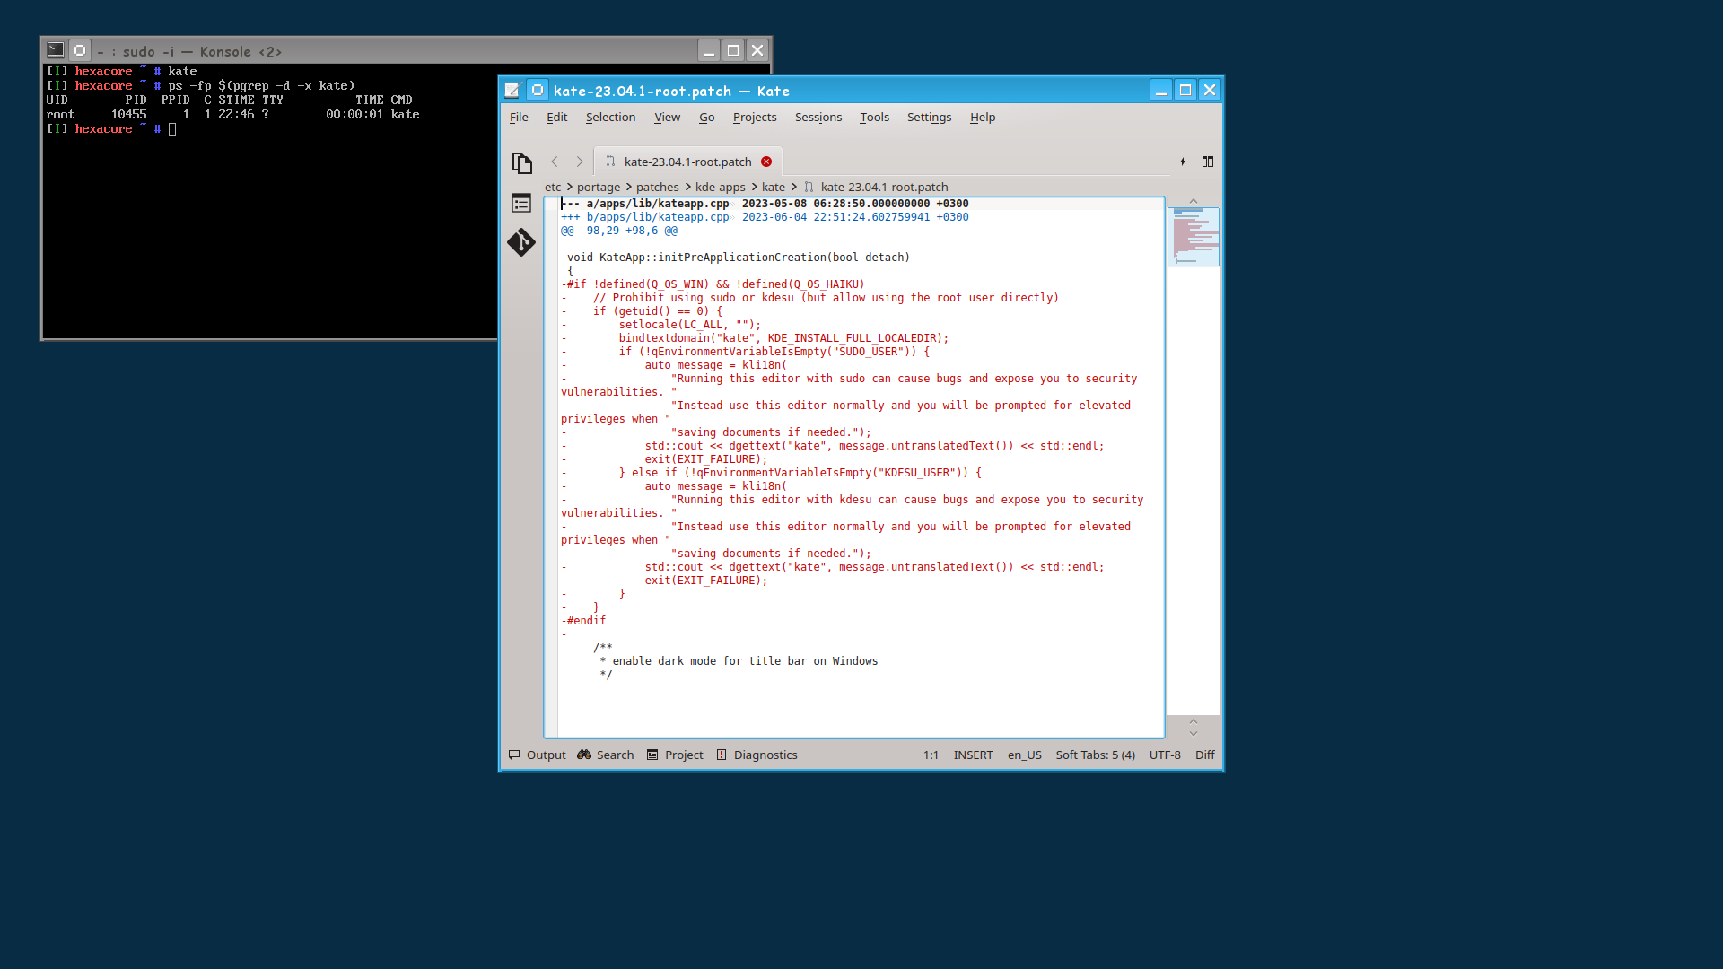Show the Output panel

coord(538,755)
